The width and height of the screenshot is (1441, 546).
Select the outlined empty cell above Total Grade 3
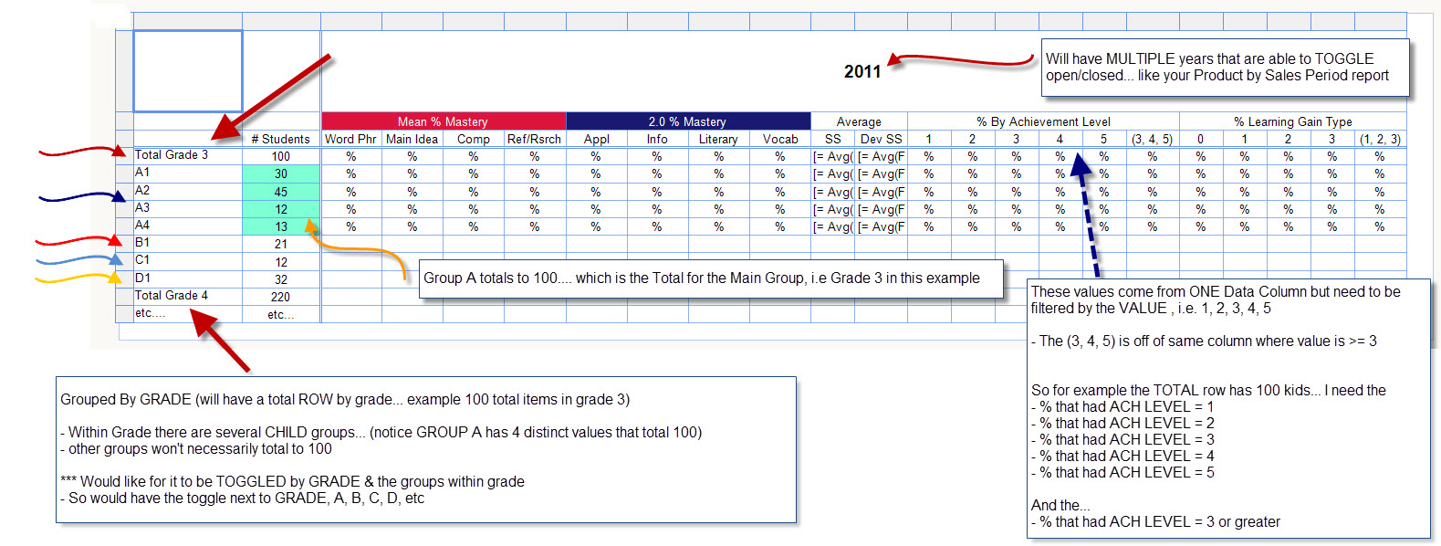pos(188,71)
